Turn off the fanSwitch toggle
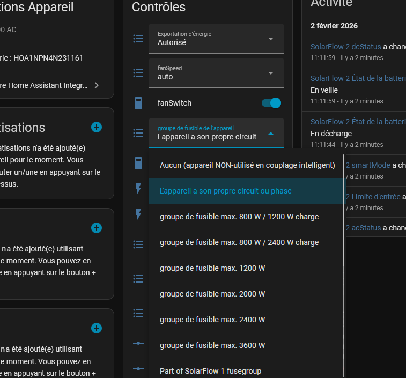Screen dimensions: 406x378 pos(271,103)
